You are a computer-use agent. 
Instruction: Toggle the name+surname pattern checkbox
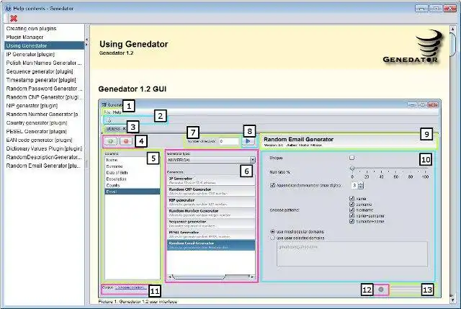coord(352,215)
